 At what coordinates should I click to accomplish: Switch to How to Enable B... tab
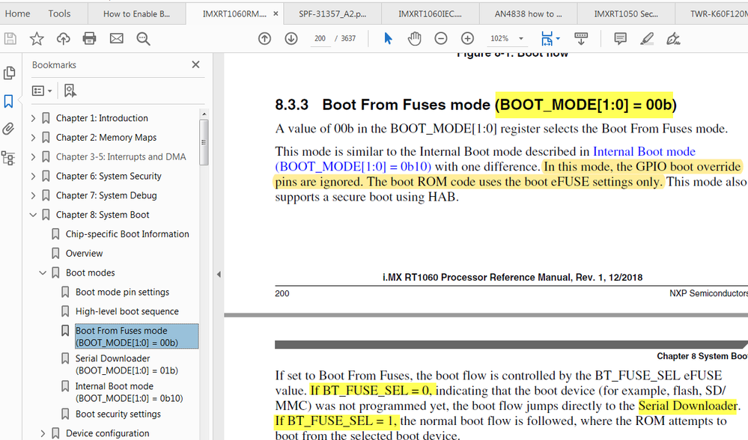coord(136,13)
